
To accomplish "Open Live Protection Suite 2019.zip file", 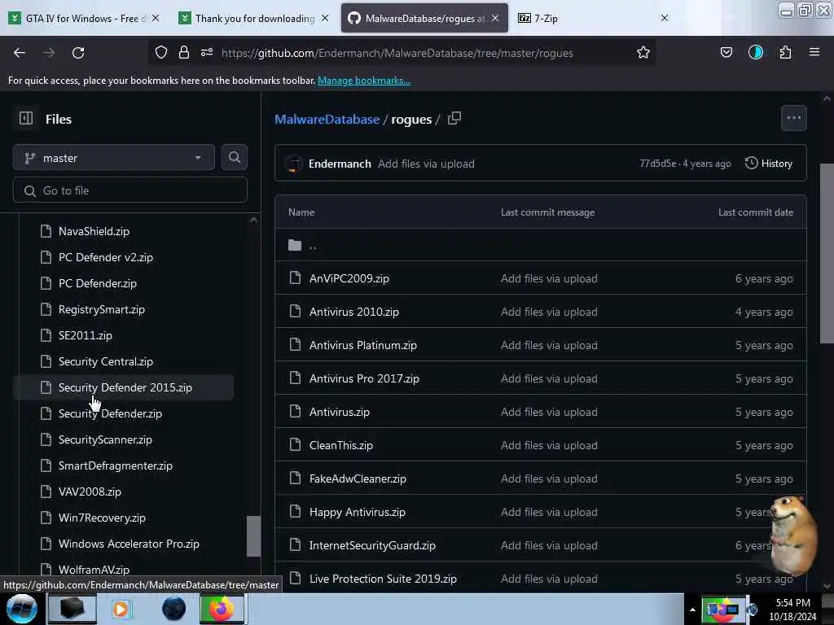I will click(383, 579).
